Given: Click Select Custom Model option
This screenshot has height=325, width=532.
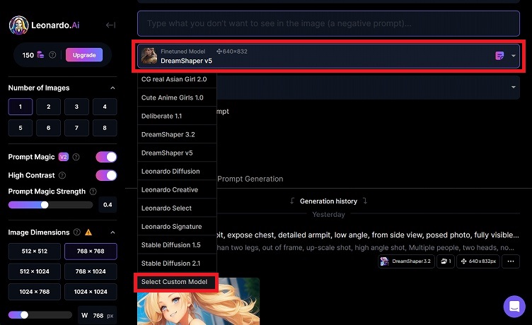Looking at the screenshot, I should pyautogui.click(x=176, y=282).
